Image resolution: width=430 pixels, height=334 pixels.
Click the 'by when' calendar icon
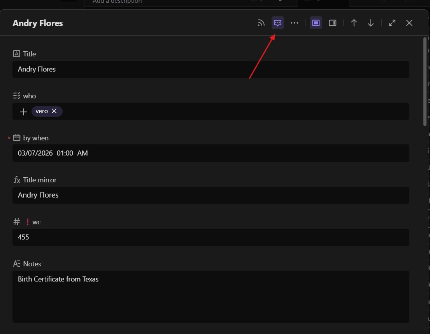click(16, 138)
